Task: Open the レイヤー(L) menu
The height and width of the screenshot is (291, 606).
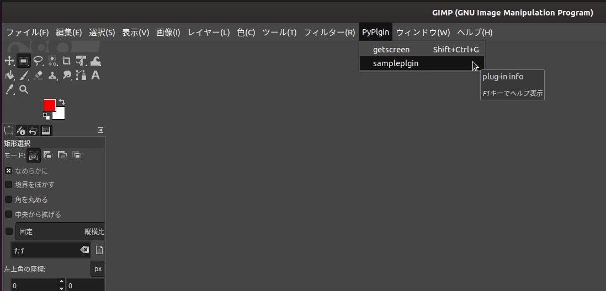Action: pos(209,33)
